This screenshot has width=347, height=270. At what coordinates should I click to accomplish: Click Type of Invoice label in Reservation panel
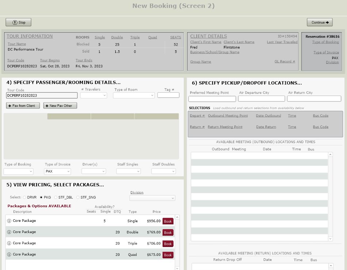tap(326, 53)
